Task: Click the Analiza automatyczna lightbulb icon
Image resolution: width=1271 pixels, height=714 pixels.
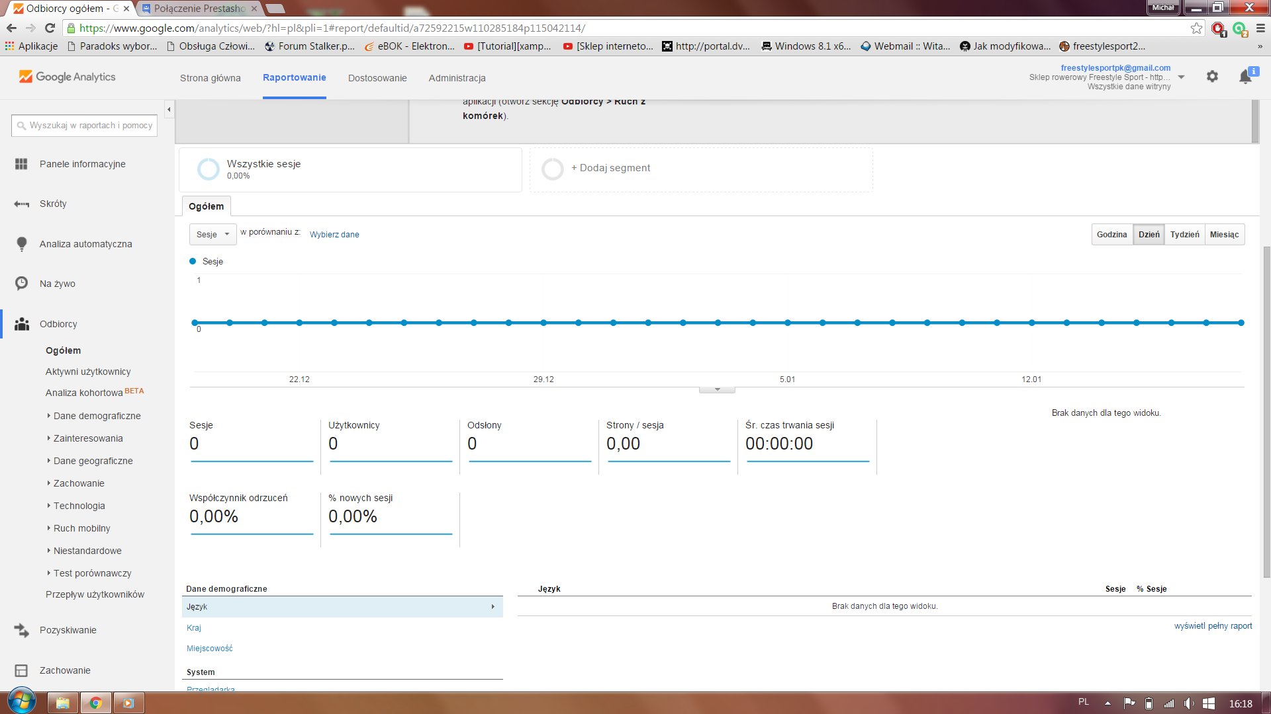Action: point(21,244)
